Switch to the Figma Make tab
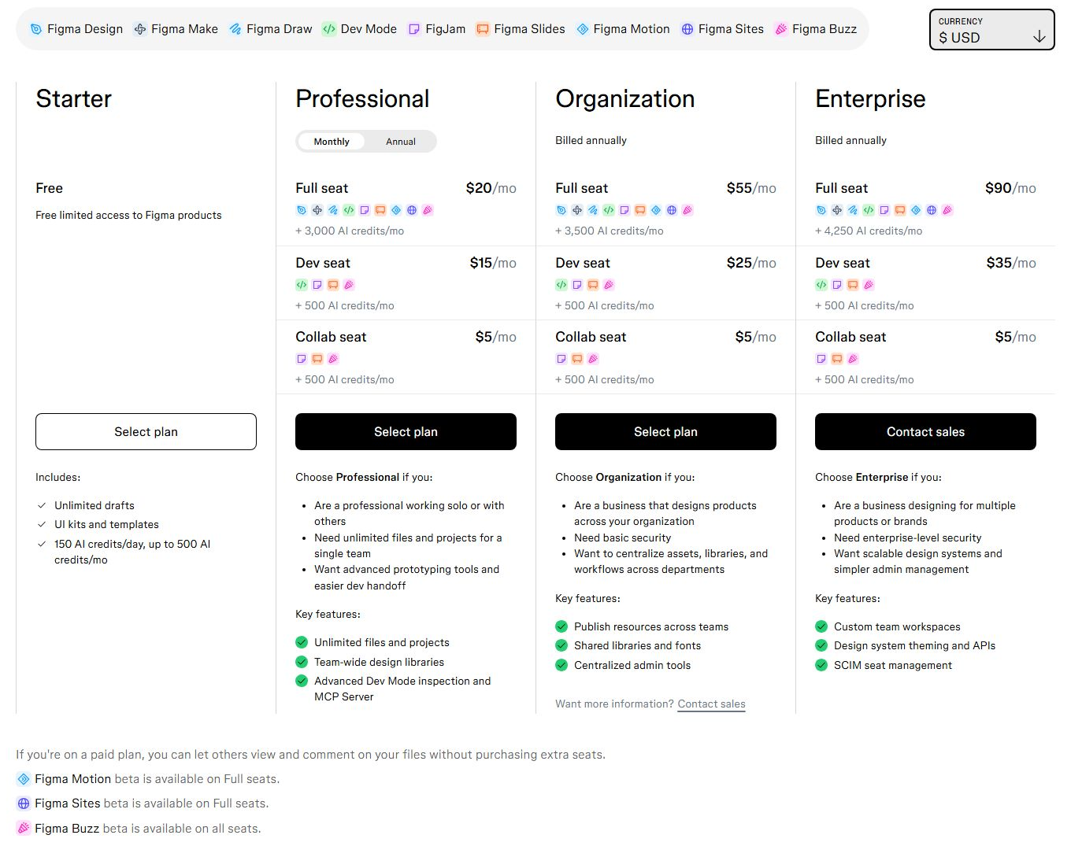This screenshot has height=846, width=1071. coord(176,29)
